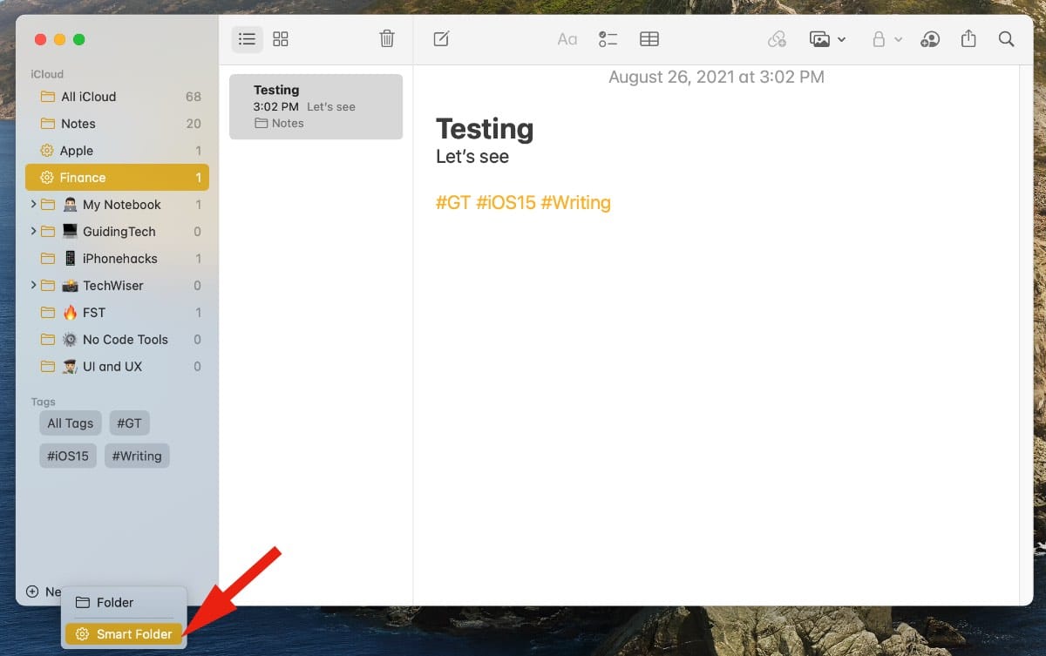Insert a table into note
Screen dimensions: 1046x656
pos(649,39)
